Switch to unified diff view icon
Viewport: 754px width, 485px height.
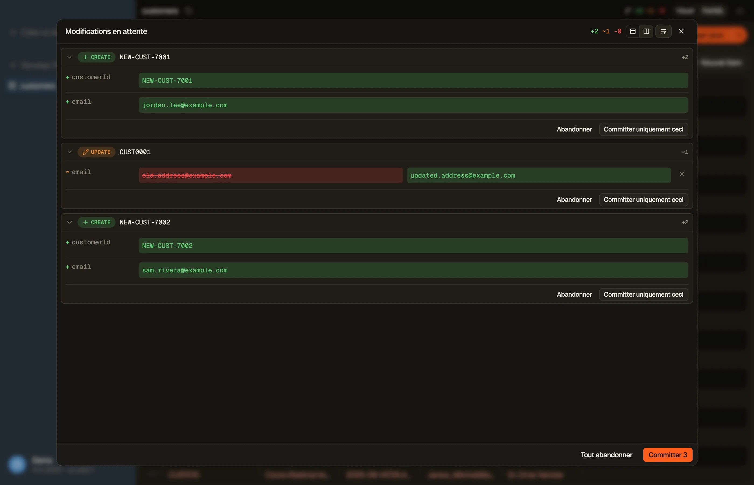[633, 31]
